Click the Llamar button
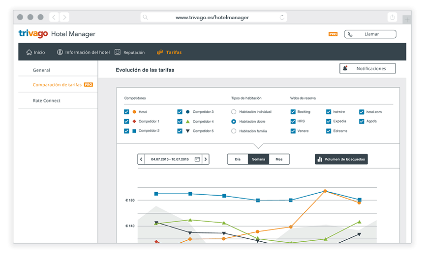 (370, 34)
